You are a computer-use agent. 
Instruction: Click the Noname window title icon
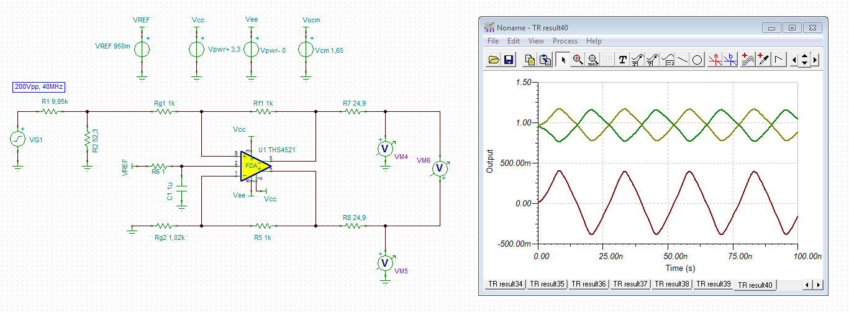tap(490, 27)
